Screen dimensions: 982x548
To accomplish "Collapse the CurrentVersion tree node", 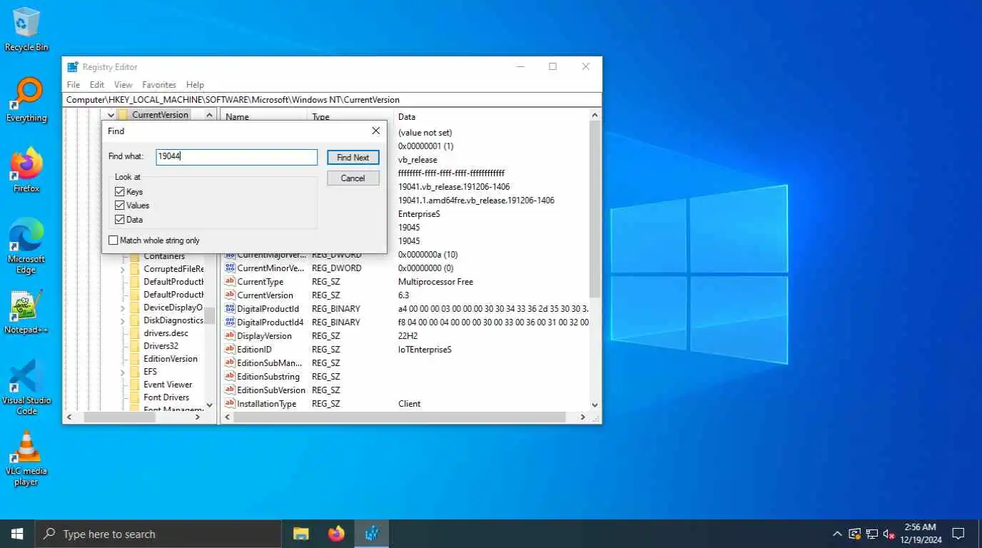I will point(111,115).
